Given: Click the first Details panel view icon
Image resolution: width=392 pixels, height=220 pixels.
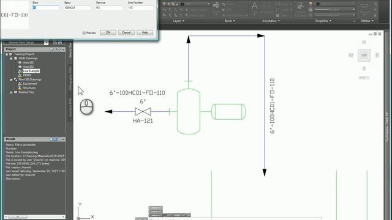Looking at the screenshot, I should click(51, 139).
